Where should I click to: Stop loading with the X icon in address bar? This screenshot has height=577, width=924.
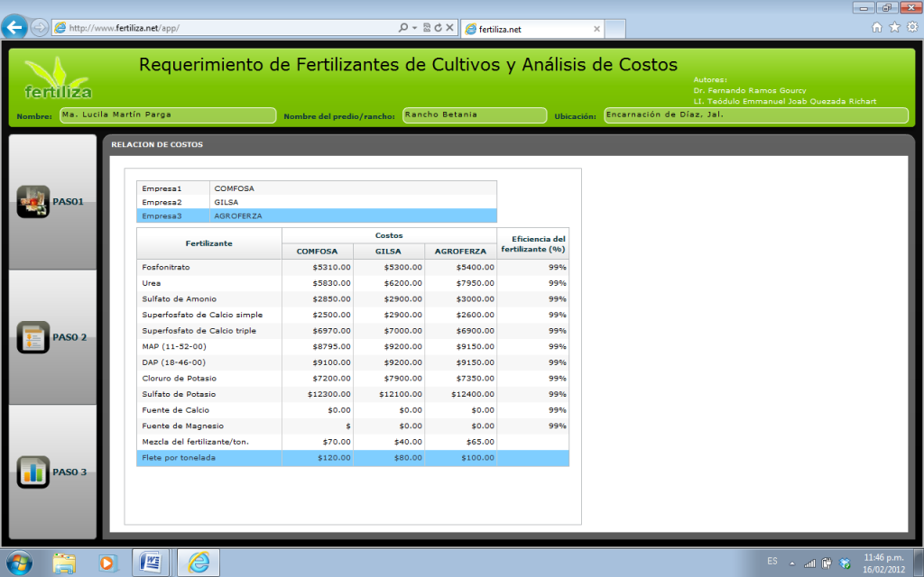449,28
